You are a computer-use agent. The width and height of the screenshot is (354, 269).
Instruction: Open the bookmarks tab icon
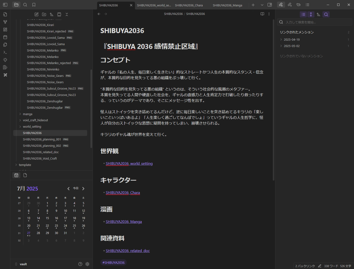pos(34,5)
